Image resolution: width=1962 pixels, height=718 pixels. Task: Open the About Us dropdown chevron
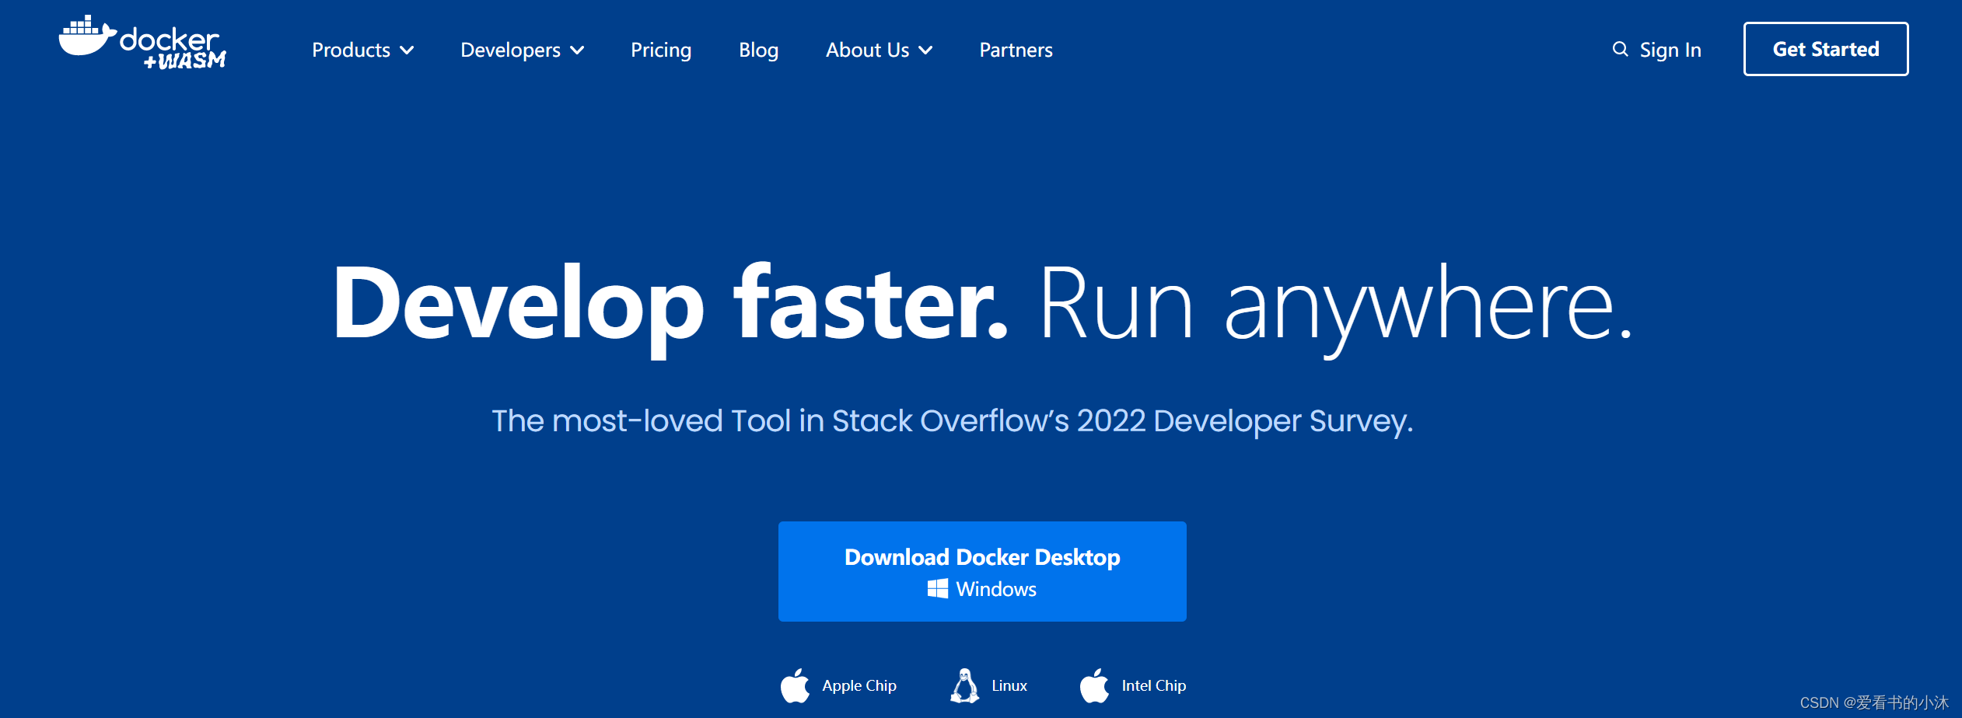point(925,51)
